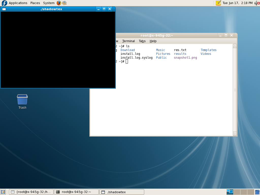The height and width of the screenshot is (195, 260).
Task: Expand the System menu
Action: [x=48, y=3]
